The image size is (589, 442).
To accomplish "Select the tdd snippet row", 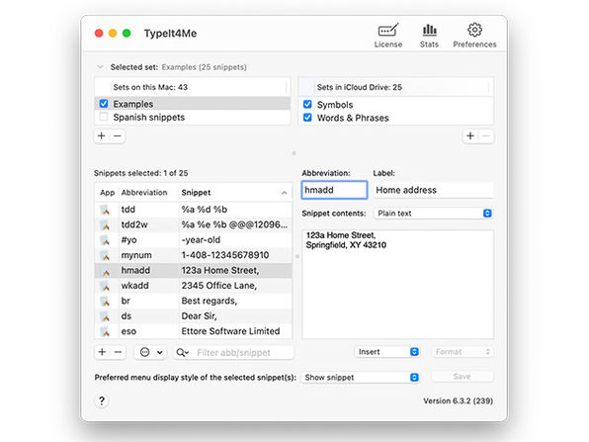I will pyautogui.click(x=193, y=210).
